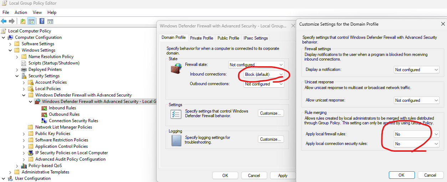Expand the Software Settings node
This screenshot has height=182, width=447.
10,44
